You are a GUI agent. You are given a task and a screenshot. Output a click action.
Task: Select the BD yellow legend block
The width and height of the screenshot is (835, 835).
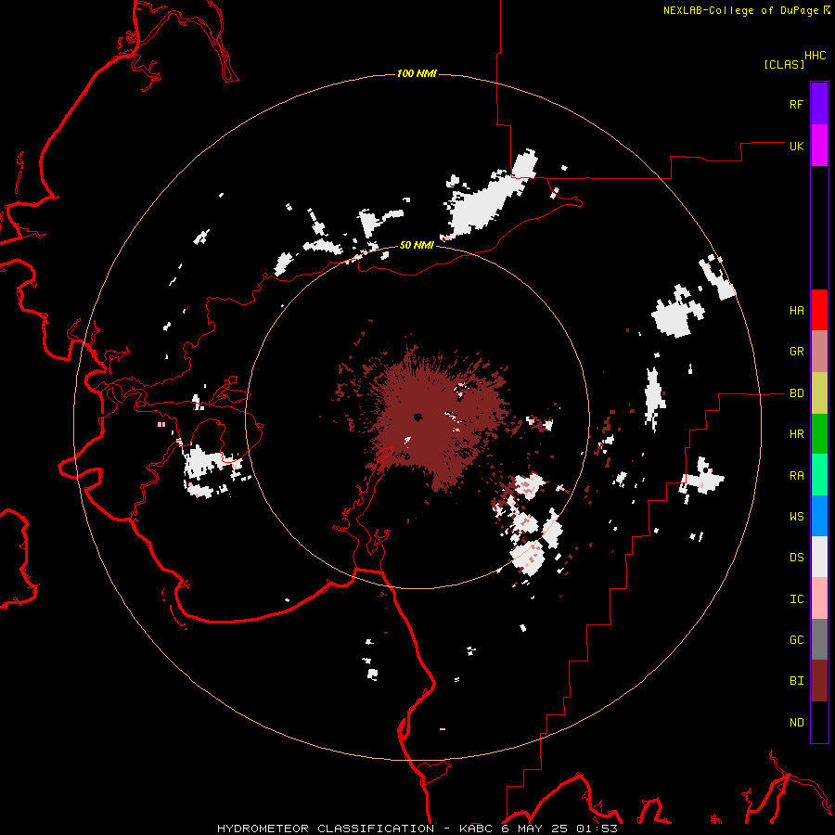point(819,392)
